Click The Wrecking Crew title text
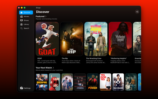The height and width of the screenshot is (99, 158). (94, 58)
